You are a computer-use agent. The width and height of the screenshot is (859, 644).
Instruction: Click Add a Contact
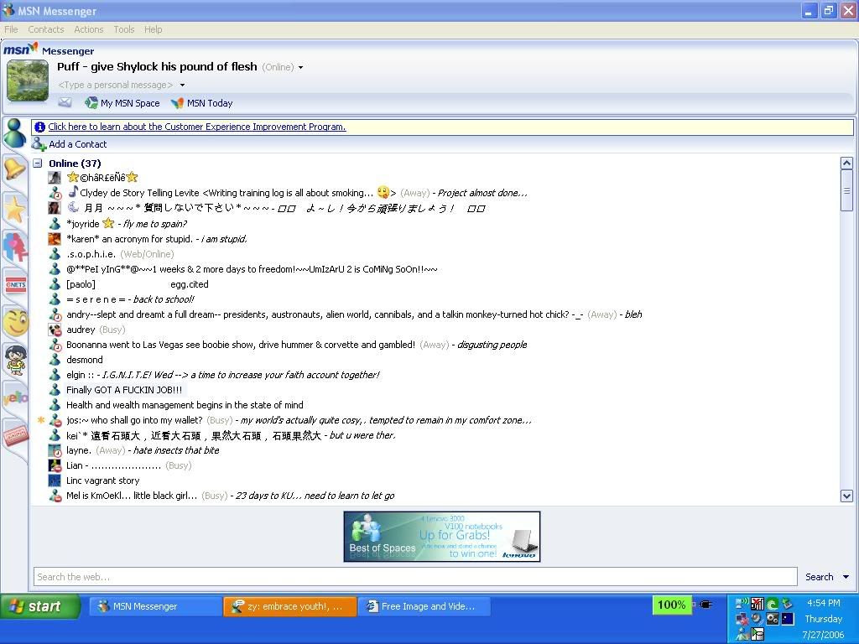click(x=70, y=144)
